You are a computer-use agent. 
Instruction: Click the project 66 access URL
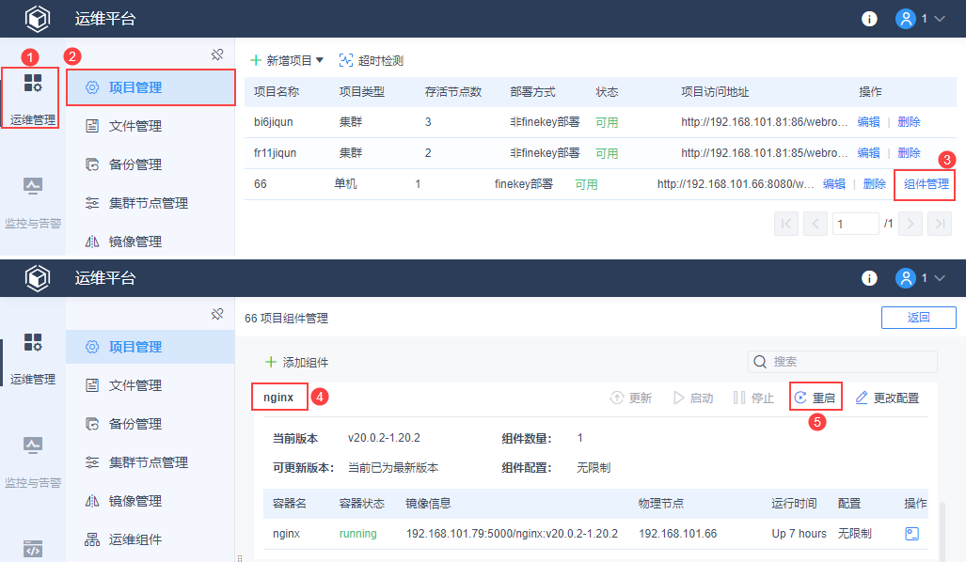point(735,183)
